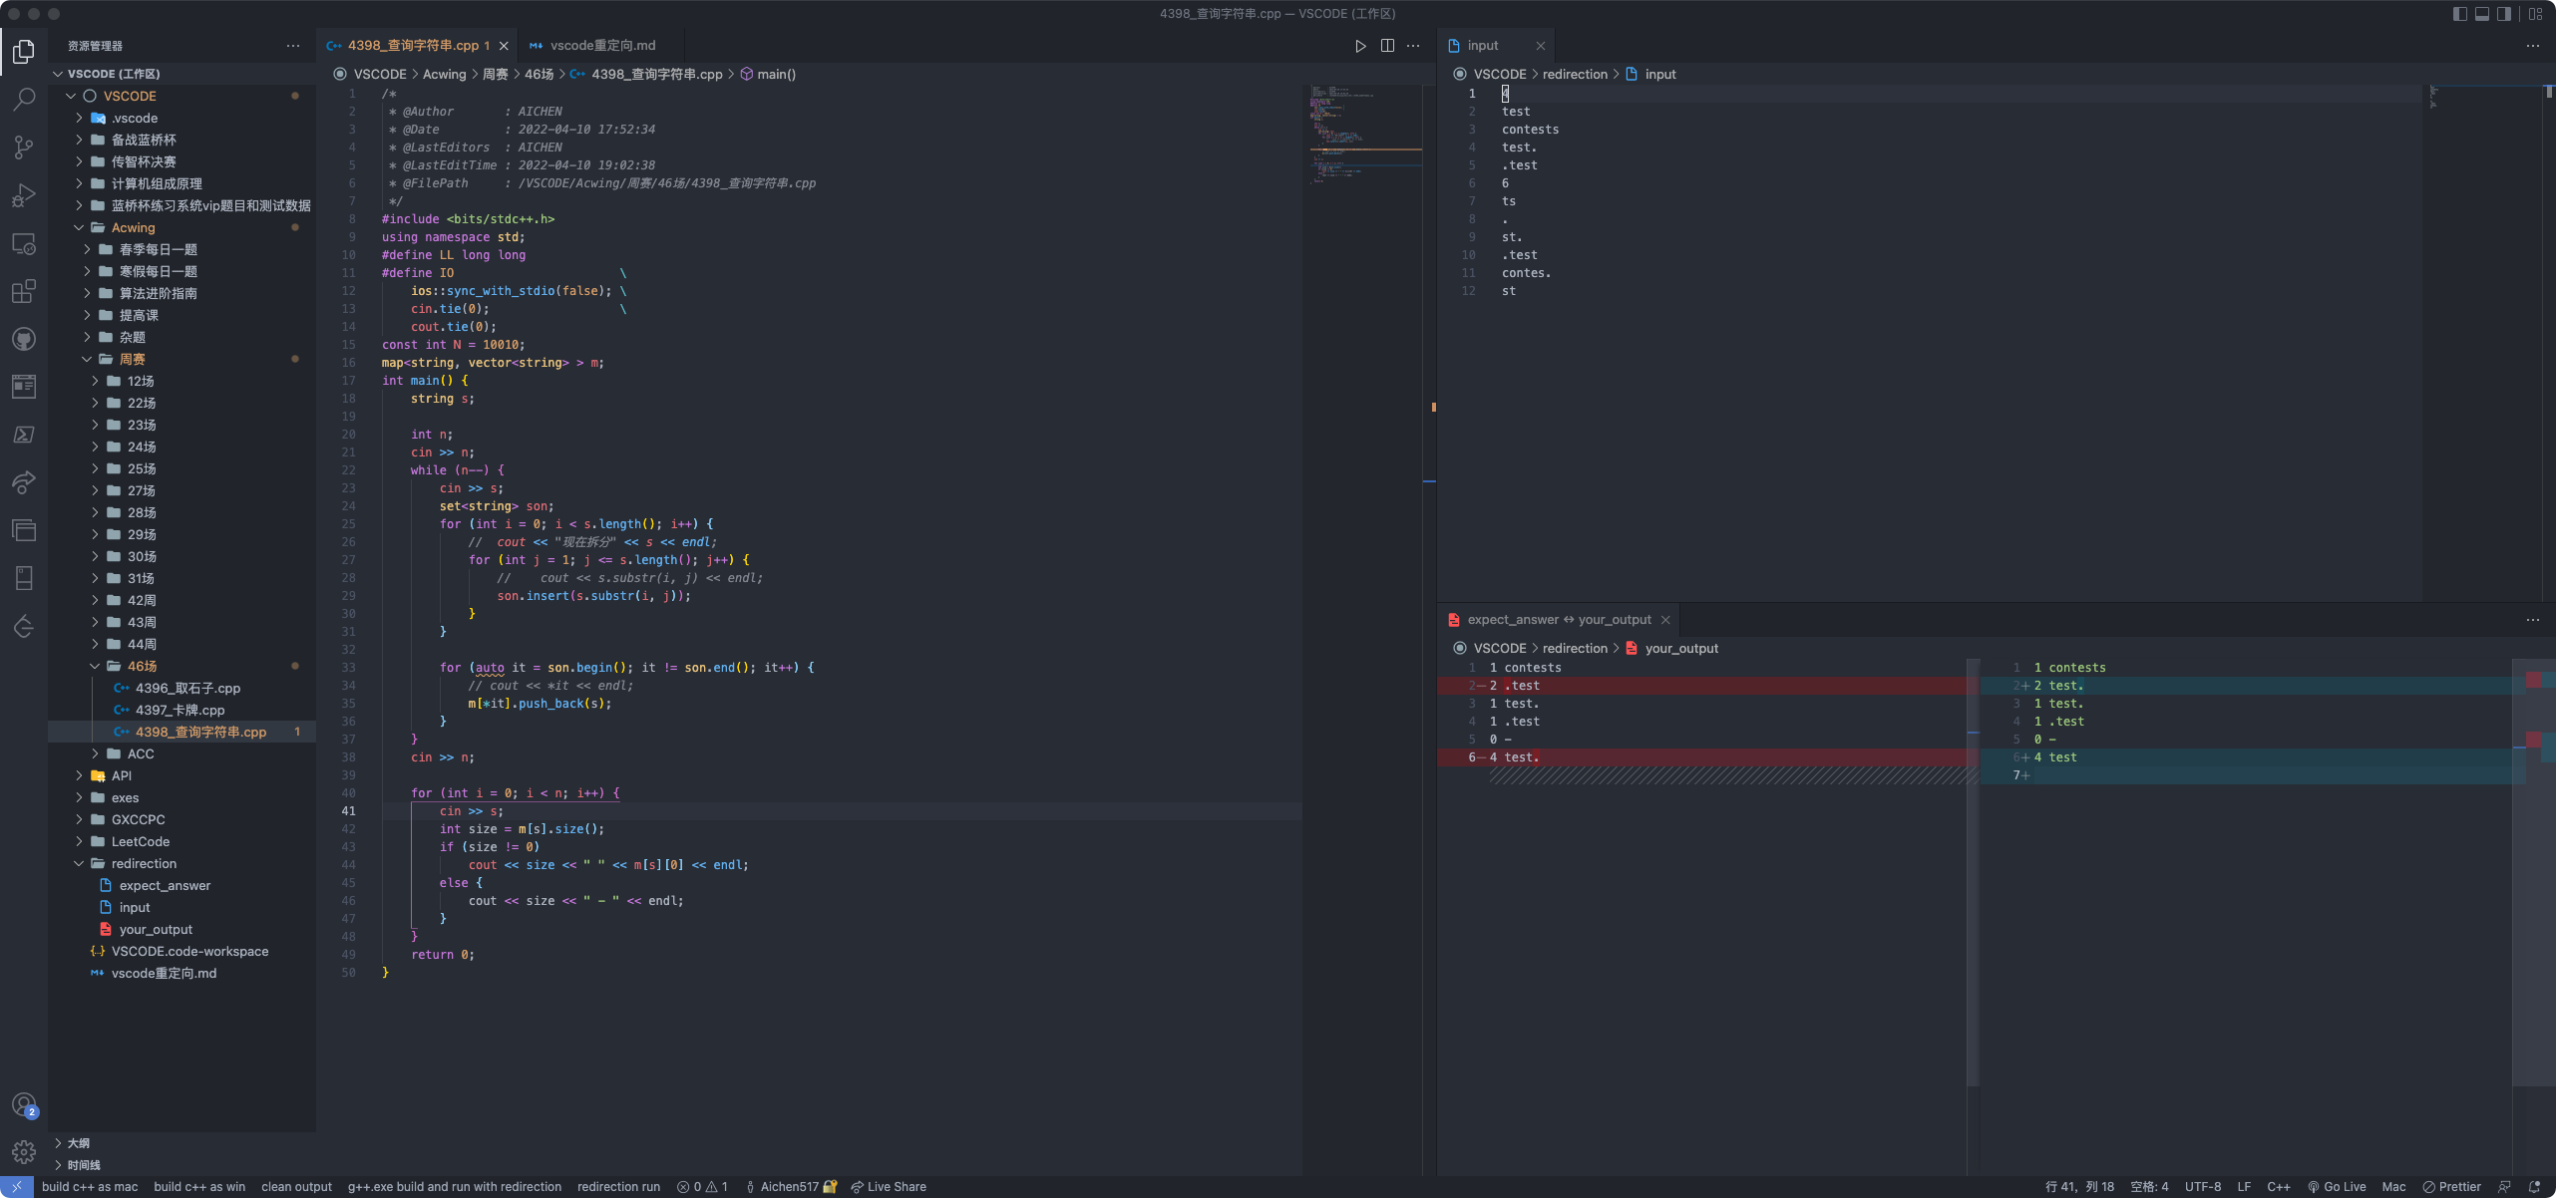Screen dimensions: 2556x1198
Task: Open customize layout icon
Action: click(2535, 14)
